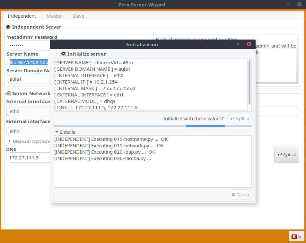
Task: Open the External interface eth1 dropdown
Action: tap(28, 131)
